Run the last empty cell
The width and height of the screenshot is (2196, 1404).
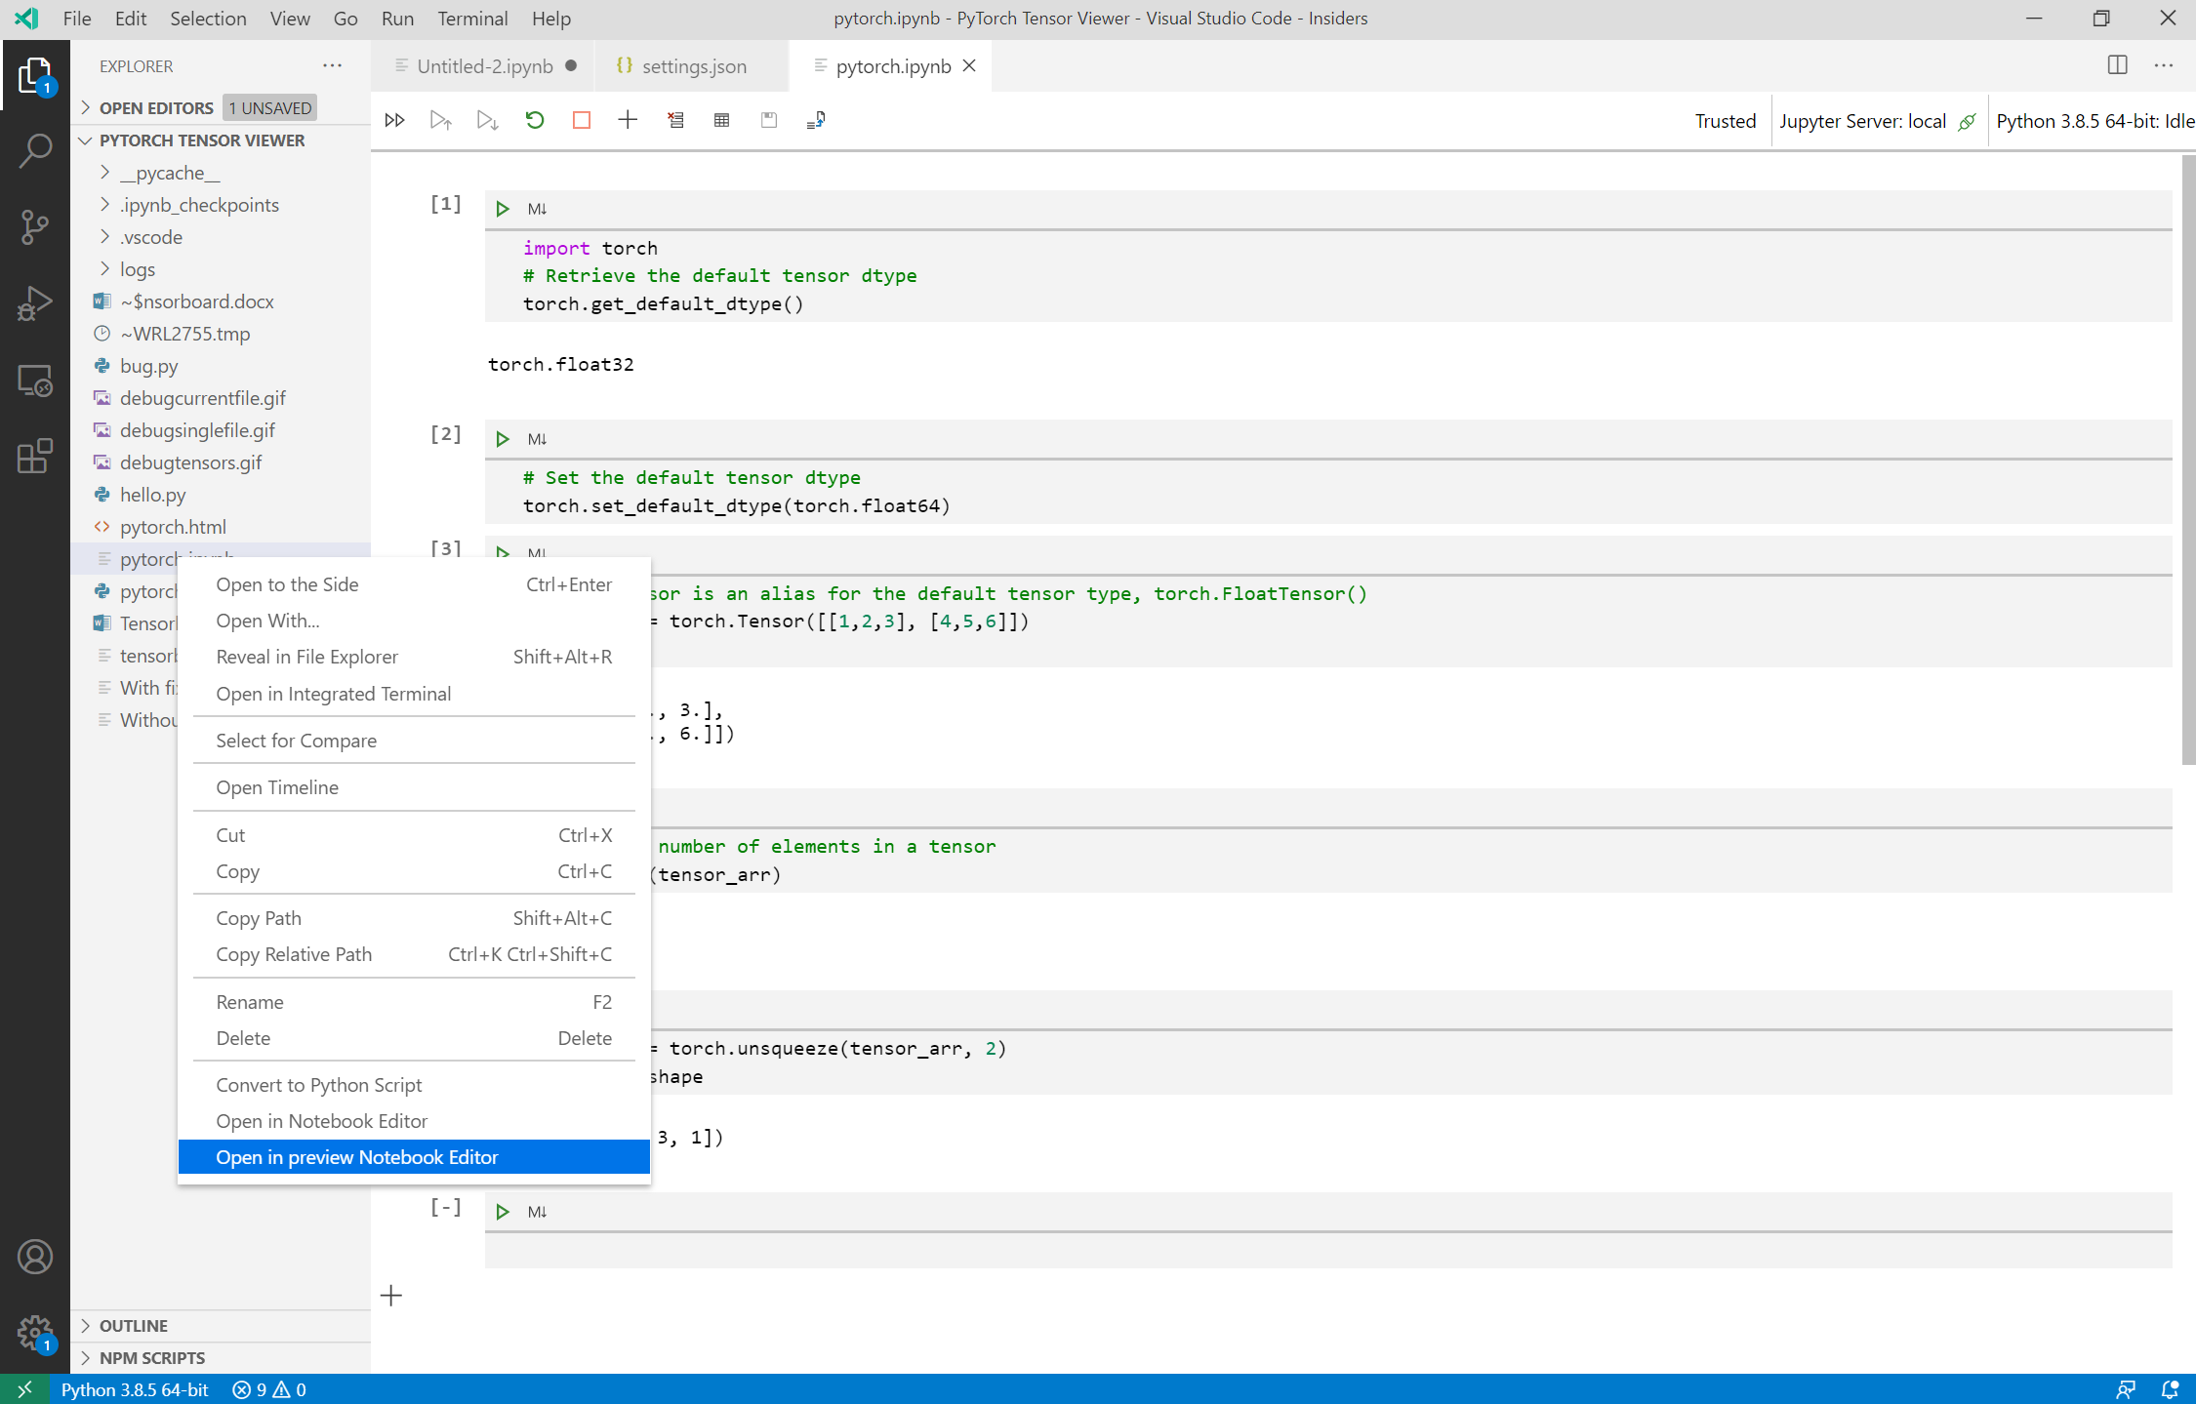click(x=503, y=1212)
